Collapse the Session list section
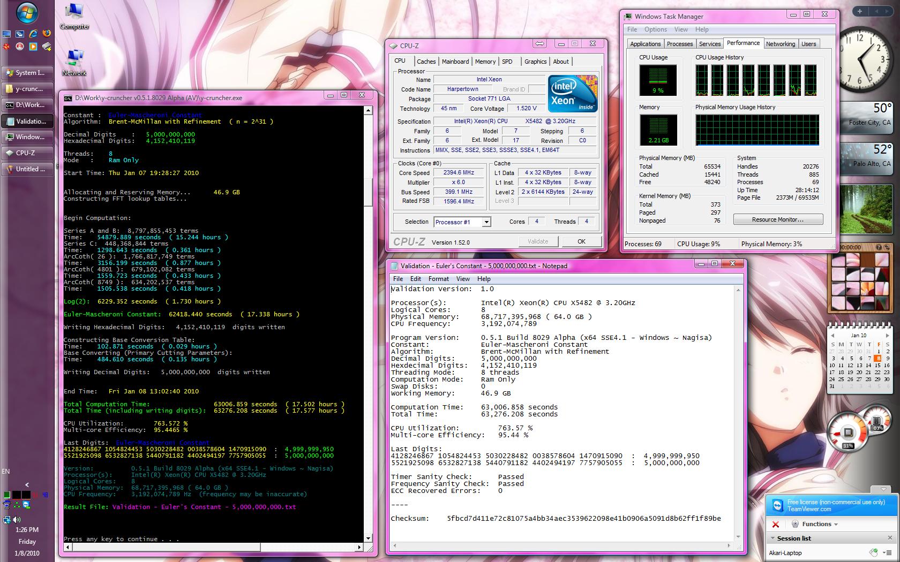 click(x=773, y=538)
